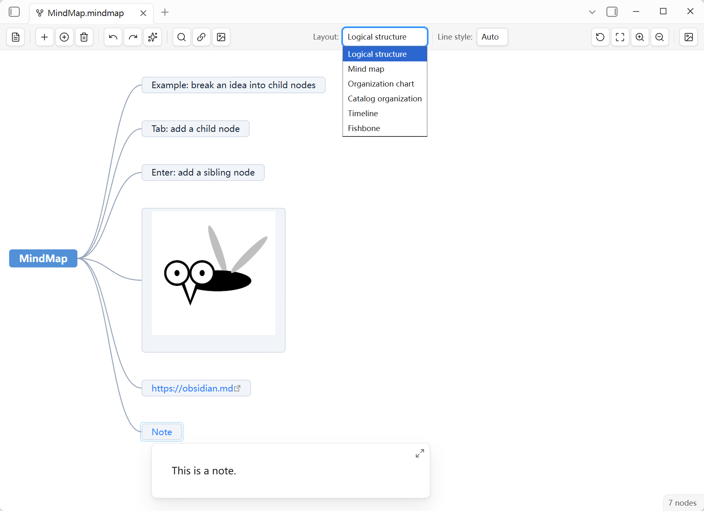Insert an image into the node
This screenshot has height=511, width=704.
click(221, 37)
